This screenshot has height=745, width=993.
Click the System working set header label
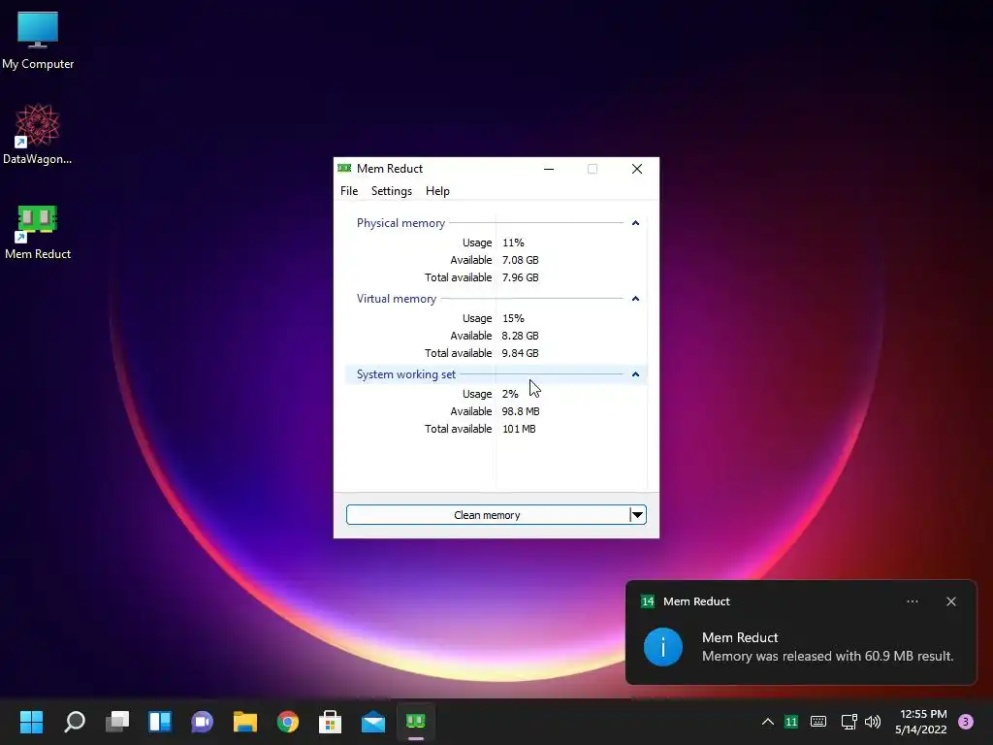tap(406, 374)
